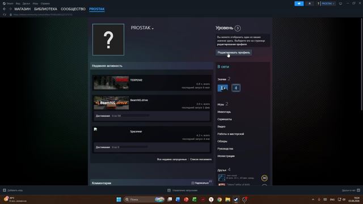This screenshot has height=204, width=363.
Task: Click the Spacewar achievements progress bar
Action: [134, 147]
